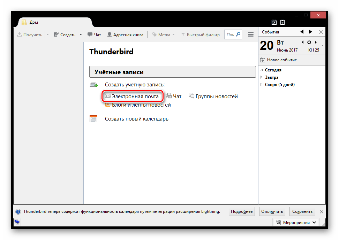Click Новое событие button
Viewport: 339px width, 240px height.
pos(279,60)
